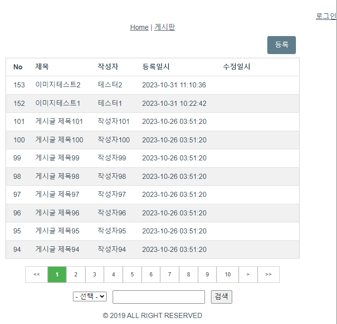Open post titled 게시글 제목95

click(57, 231)
